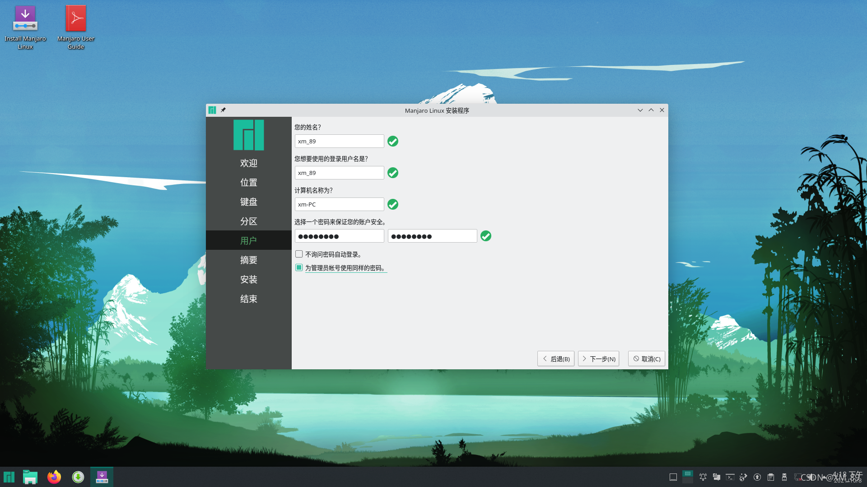Viewport: 867px width, 487px height.
Task: Click the green check next to full name
Action: [393, 141]
